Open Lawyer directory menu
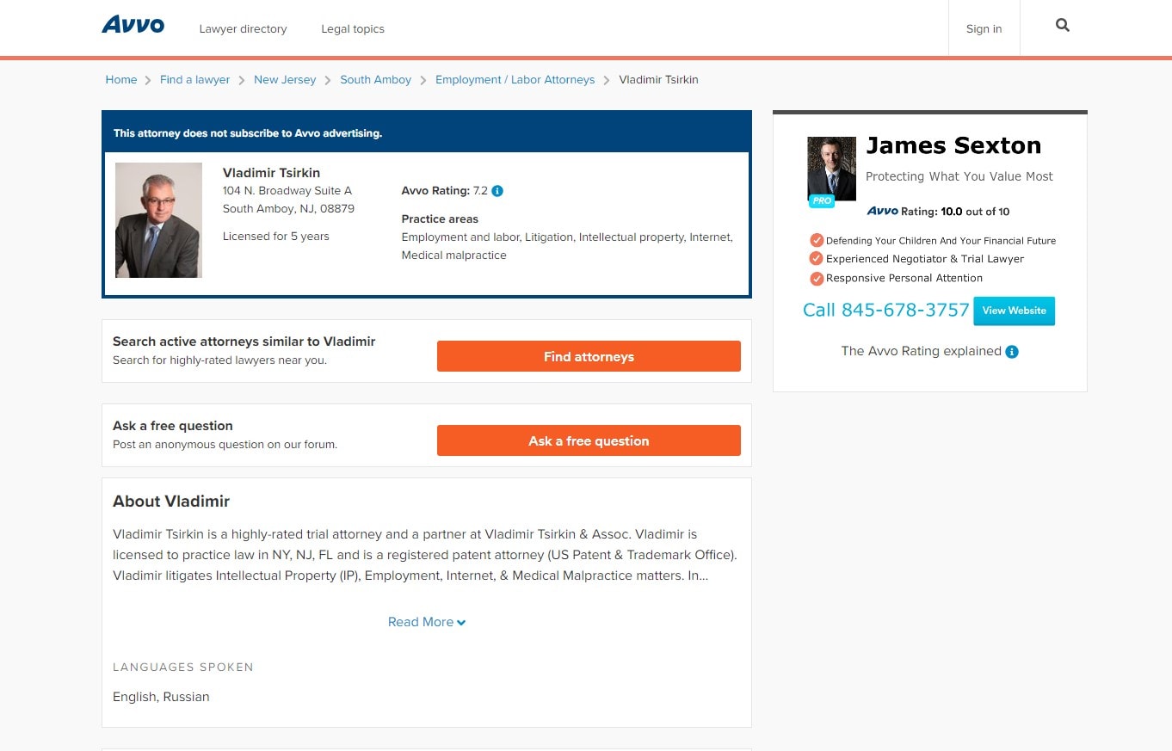1172x751 pixels. (243, 28)
